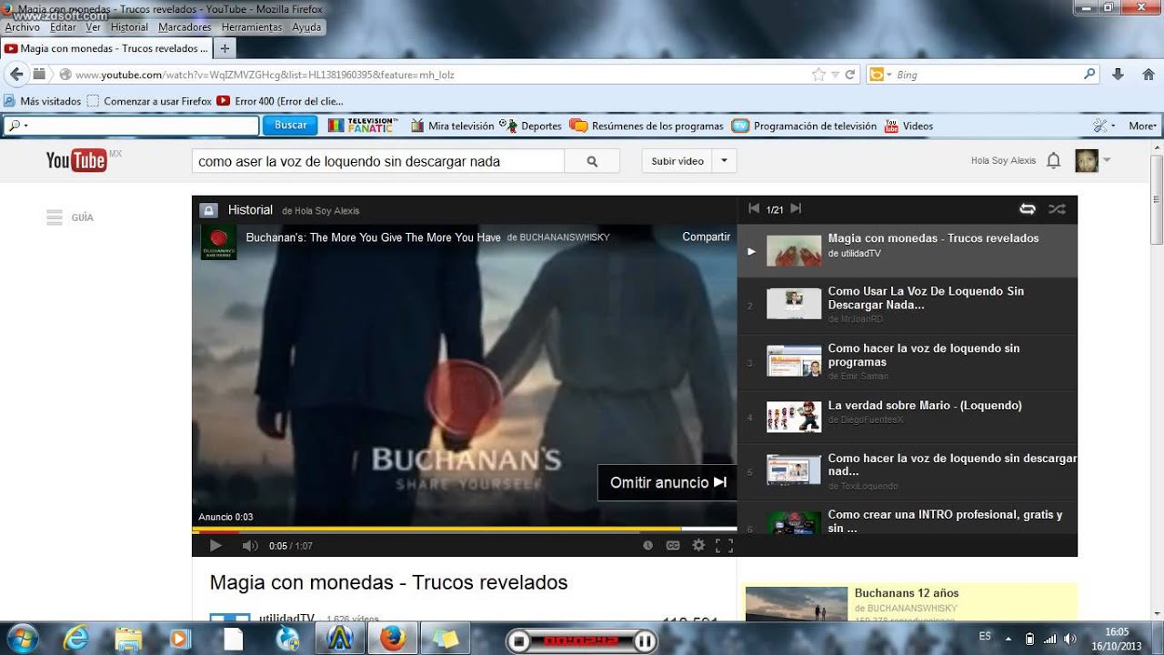The image size is (1164, 655).
Task: Open the Deportes toolbar link
Action: (x=532, y=126)
